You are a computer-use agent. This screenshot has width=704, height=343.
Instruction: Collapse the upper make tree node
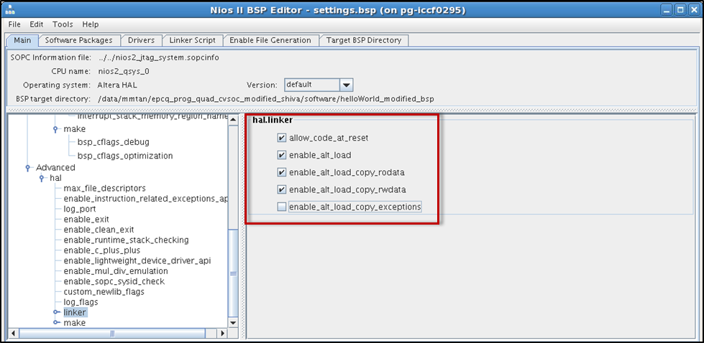[55, 129]
